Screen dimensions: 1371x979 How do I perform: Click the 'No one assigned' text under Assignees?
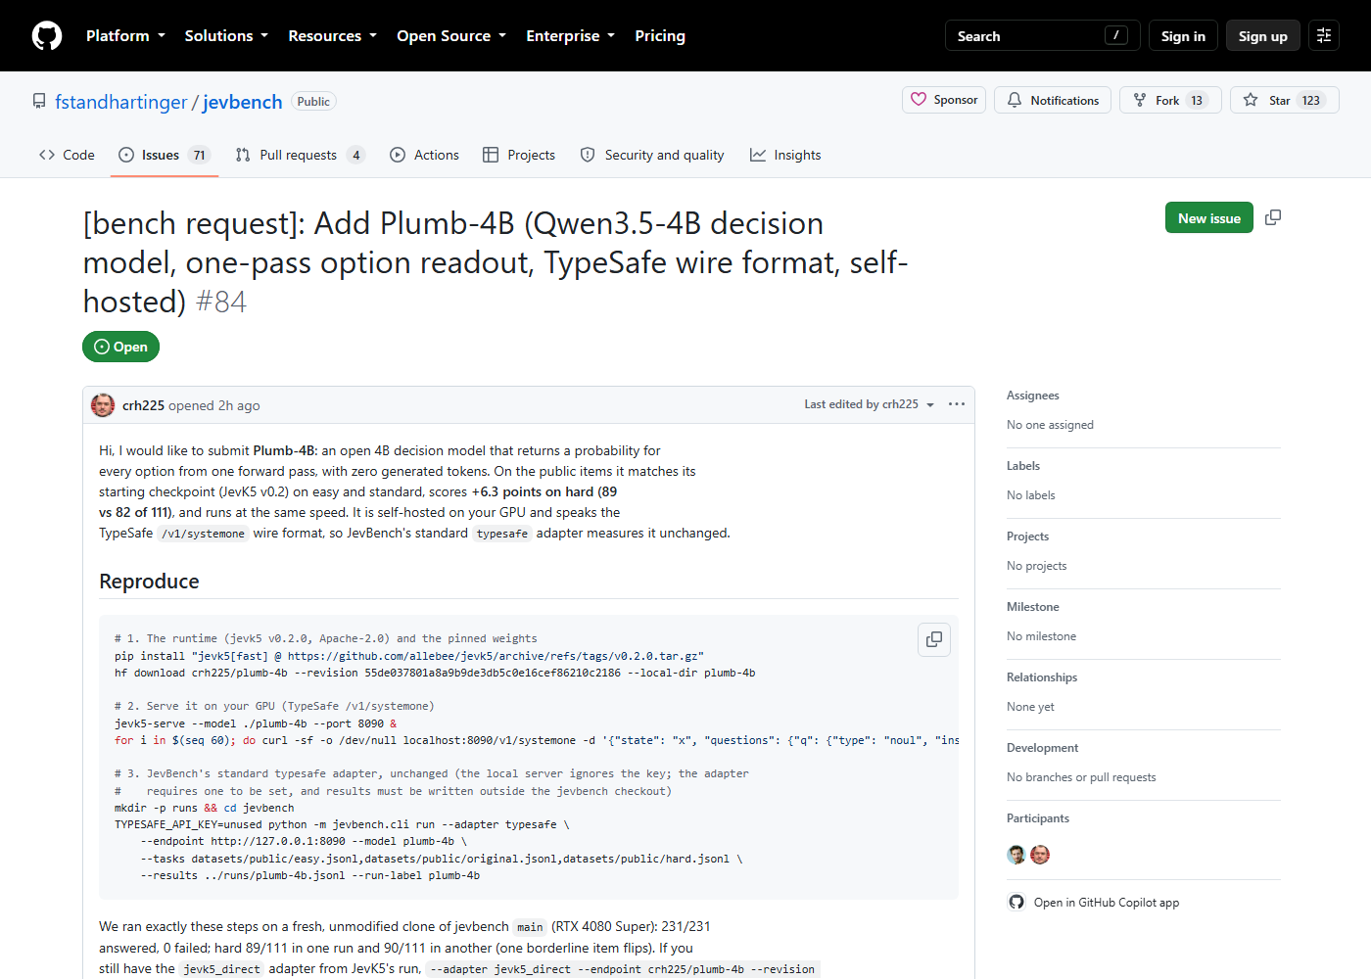(1050, 425)
